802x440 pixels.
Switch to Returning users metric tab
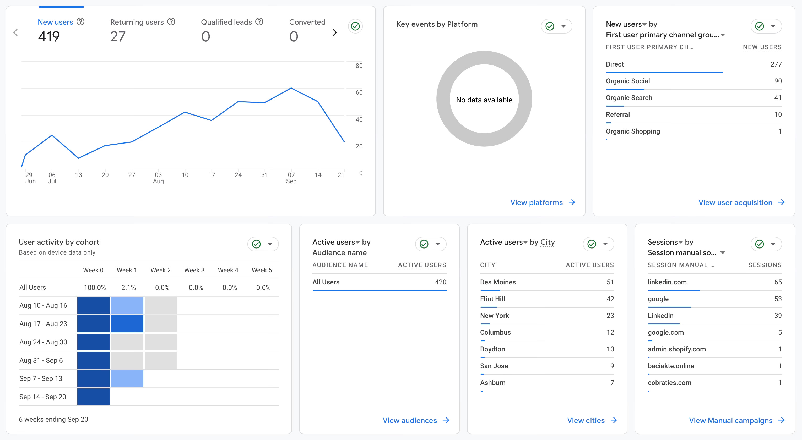[137, 22]
